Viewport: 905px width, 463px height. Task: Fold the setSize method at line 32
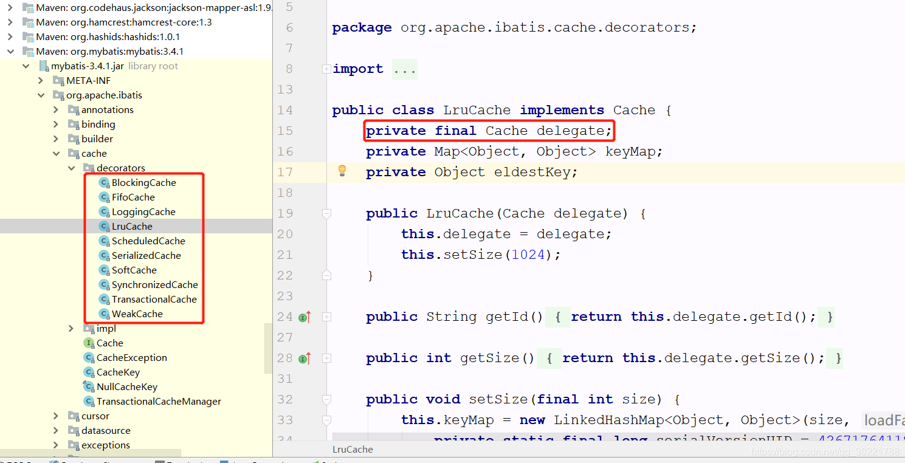[x=326, y=399]
